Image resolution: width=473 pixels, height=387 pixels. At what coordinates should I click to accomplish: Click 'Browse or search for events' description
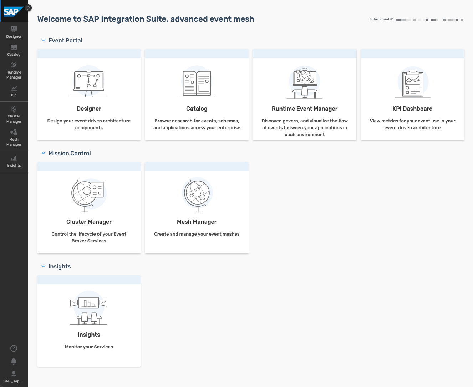(x=197, y=124)
